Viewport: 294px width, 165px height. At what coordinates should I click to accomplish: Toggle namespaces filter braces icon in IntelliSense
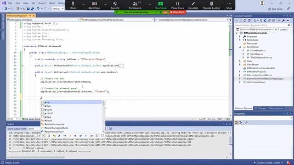49,136
